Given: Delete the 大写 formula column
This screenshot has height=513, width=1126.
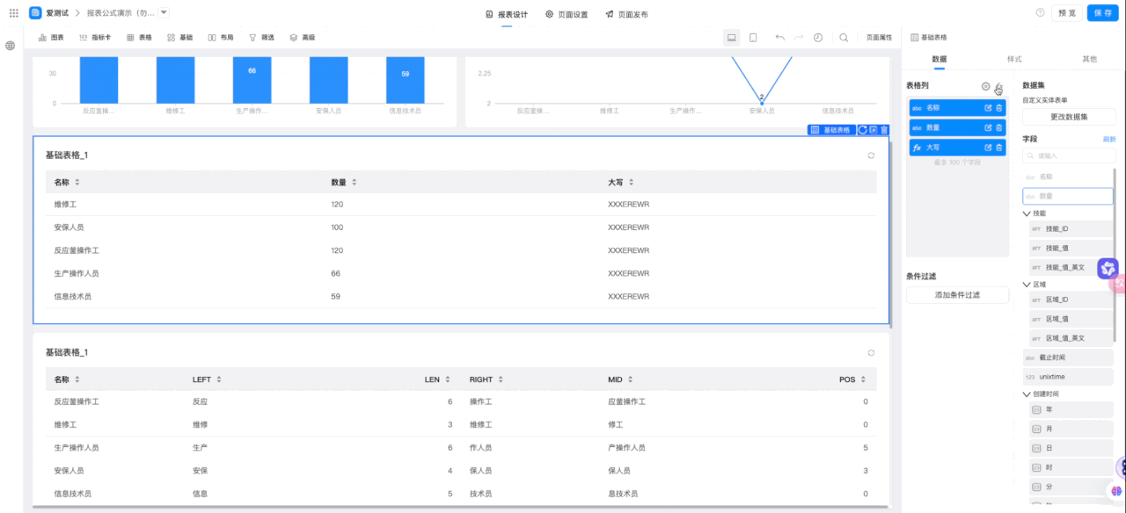Looking at the screenshot, I should point(999,148).
